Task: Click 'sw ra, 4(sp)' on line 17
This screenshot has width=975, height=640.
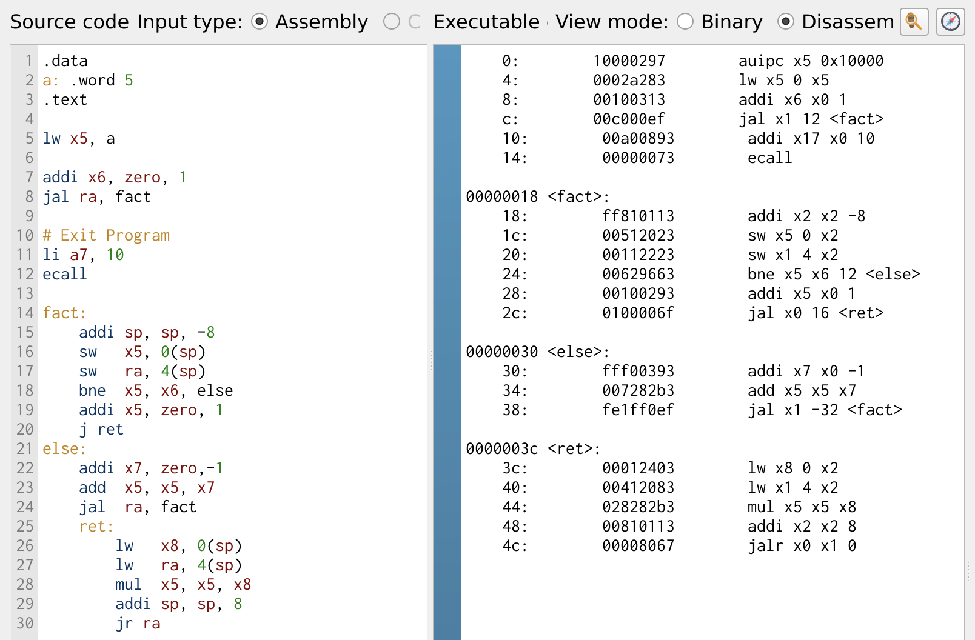Action: point(142,371)
